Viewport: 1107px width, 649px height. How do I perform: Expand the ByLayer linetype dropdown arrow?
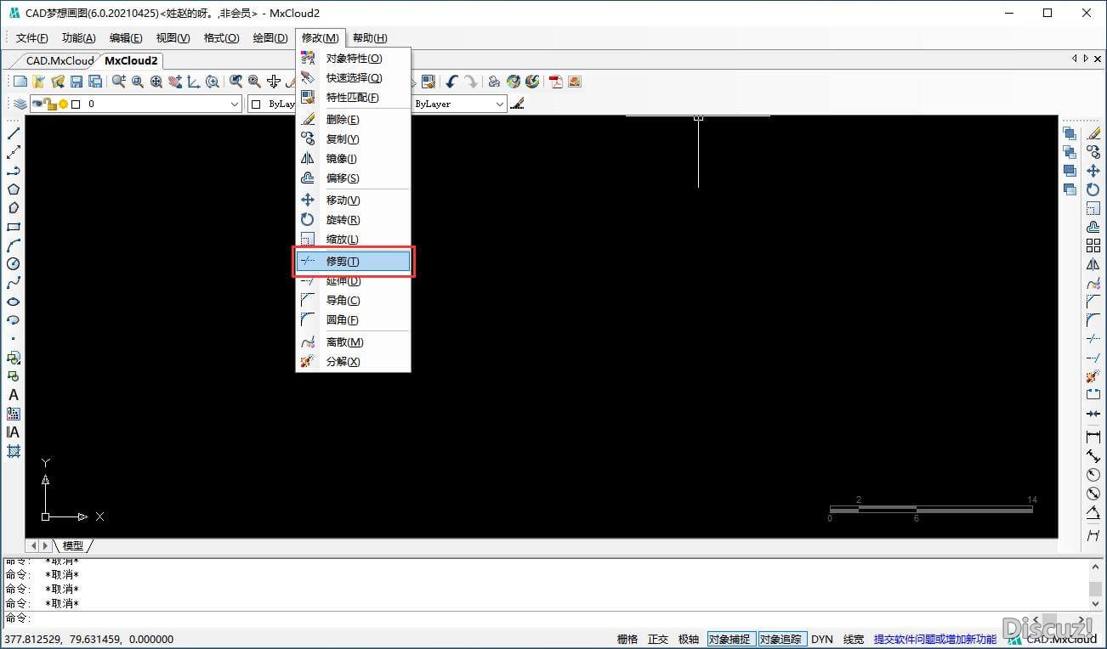click(500, 104)
